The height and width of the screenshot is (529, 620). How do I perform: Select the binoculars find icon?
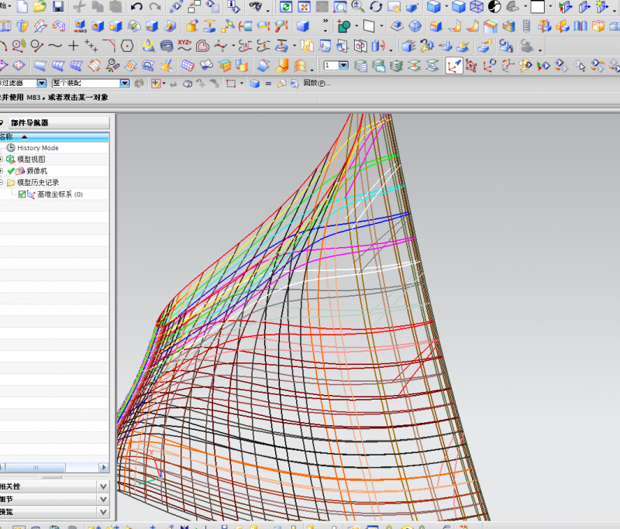(255, 7)
